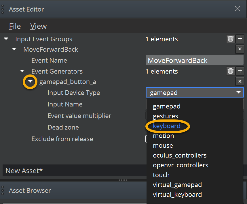Viewport: 247px width, 204px height.
Task: Clear all Event Generators with trash icon
Action: (x=230, y=71)
